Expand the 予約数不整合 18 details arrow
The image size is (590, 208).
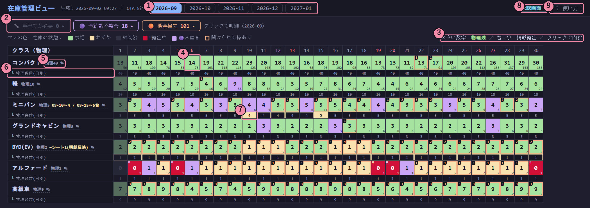(x=132, y=26)
